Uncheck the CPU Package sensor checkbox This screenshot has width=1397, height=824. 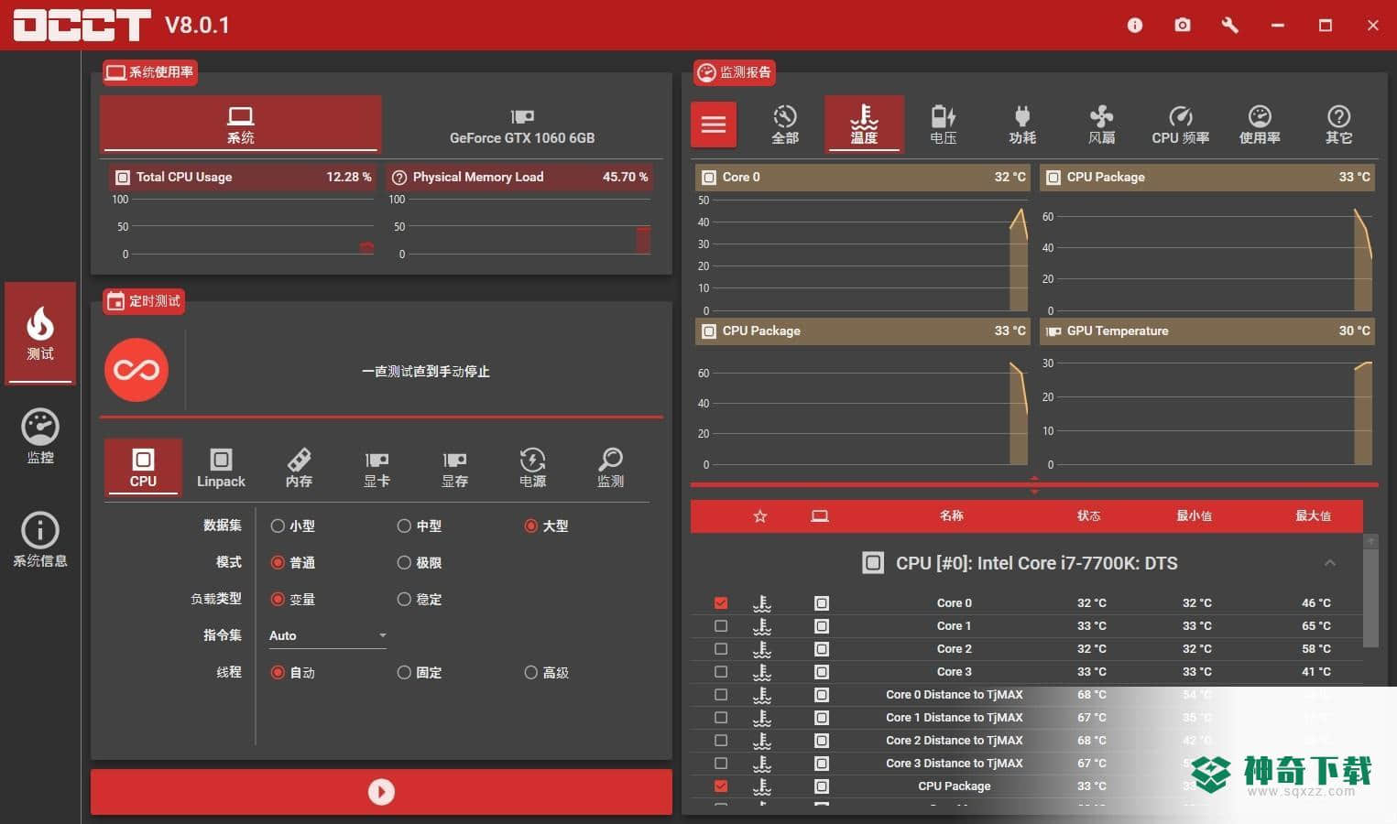point(721,786)
